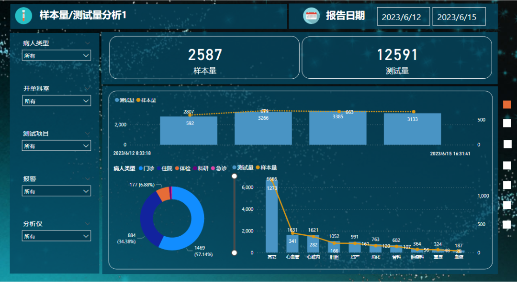Open the 测试项目 slicer dropdown
The height and width of the screenshot is (282, 517).
click(56, 146)
